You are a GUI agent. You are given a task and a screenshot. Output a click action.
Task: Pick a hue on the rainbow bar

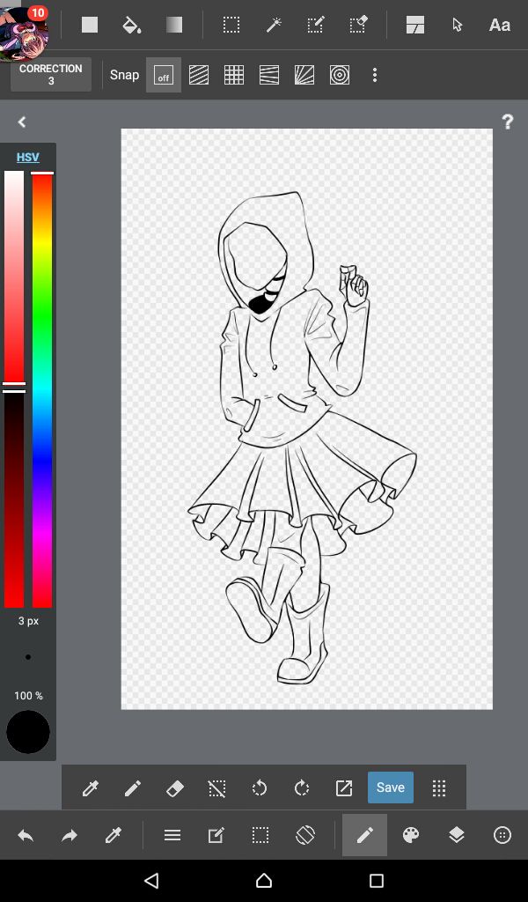pyautogui.click(x=42, y=388)
